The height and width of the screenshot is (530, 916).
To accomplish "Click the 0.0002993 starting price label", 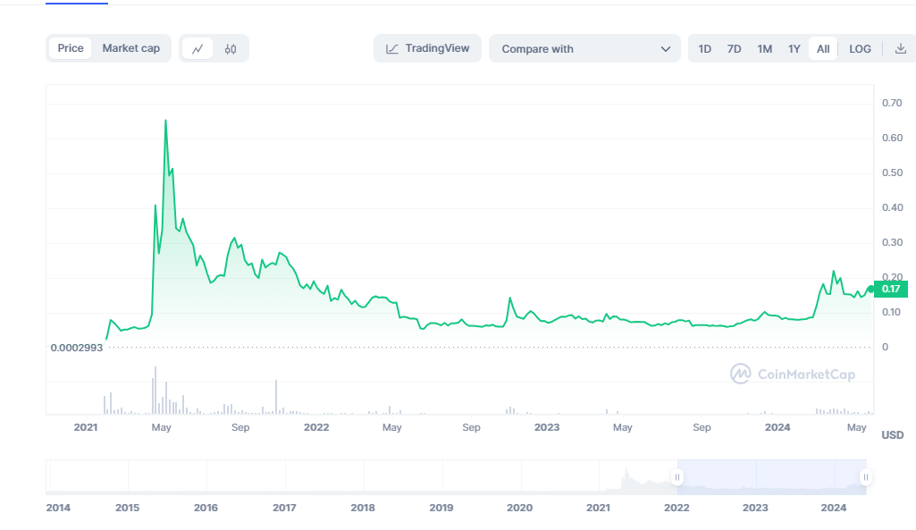I will [x=76, y=347].
